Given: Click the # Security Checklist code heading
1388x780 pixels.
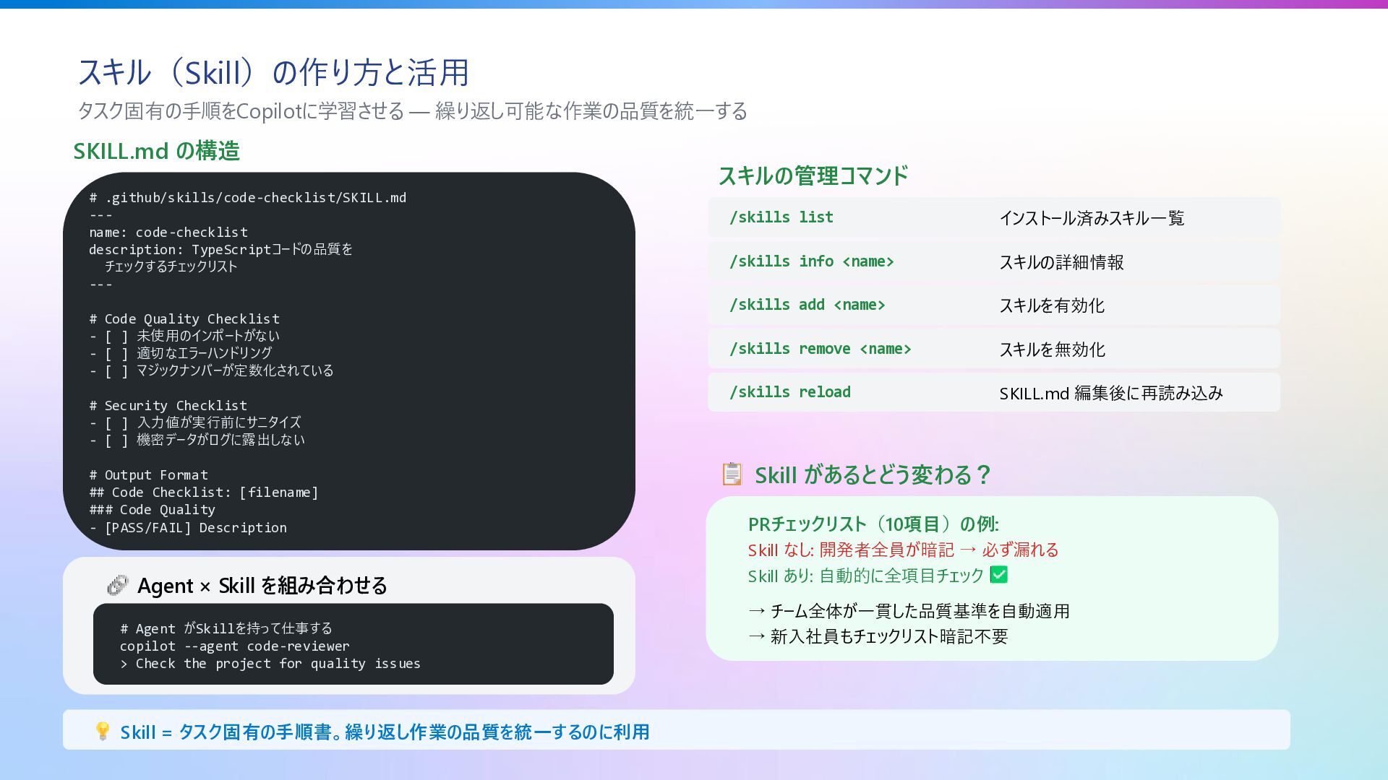Looking at the screenshot, I should (168, 406).
